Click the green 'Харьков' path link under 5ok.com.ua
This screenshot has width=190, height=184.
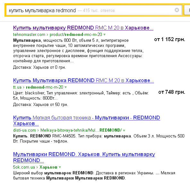click(x=48, y=167)
